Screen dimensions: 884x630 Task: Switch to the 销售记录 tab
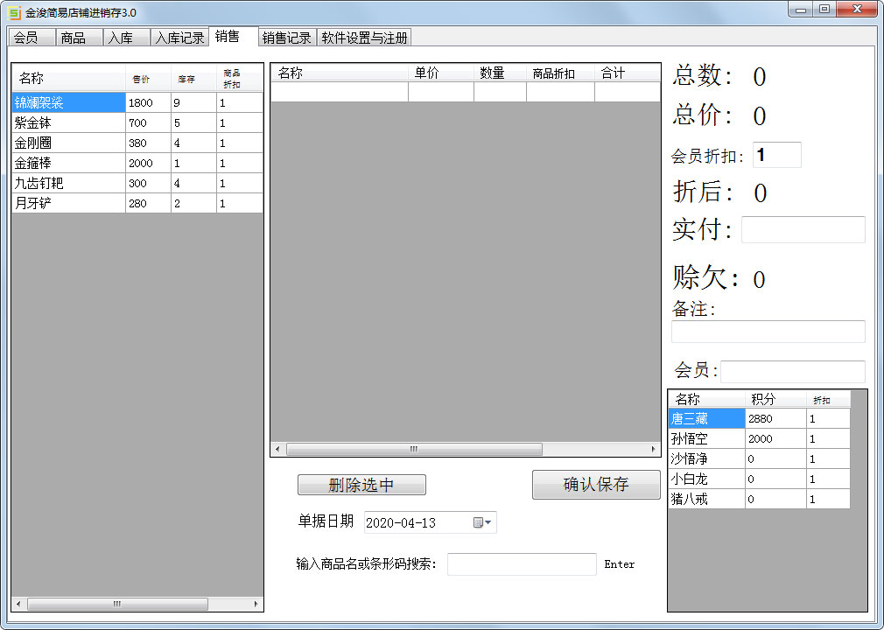(x=288, y=38)
